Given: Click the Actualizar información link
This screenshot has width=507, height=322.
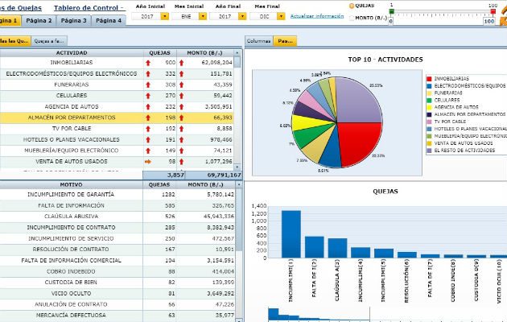Looking at the screenshot, I should pos(317,16).
